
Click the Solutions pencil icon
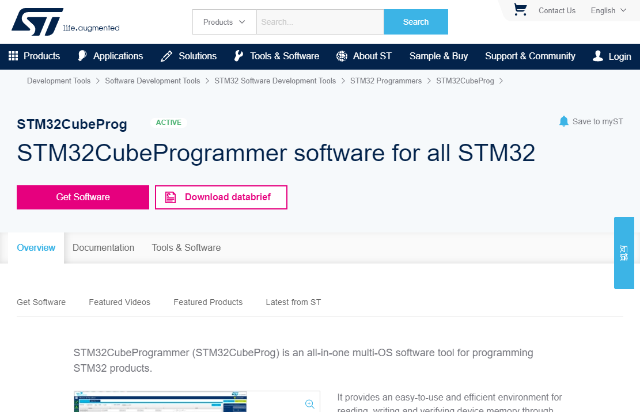pos(166,56)
